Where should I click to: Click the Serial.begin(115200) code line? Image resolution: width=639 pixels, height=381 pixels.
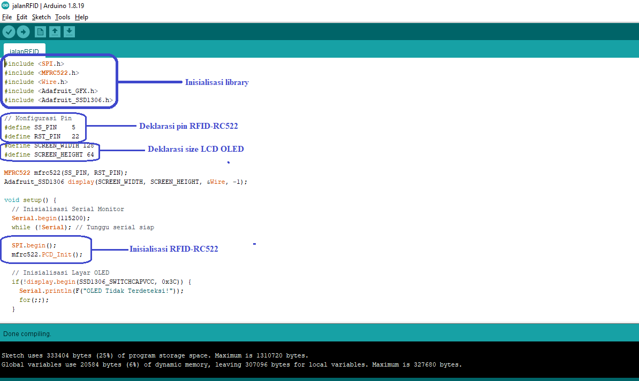coord(51,218)
